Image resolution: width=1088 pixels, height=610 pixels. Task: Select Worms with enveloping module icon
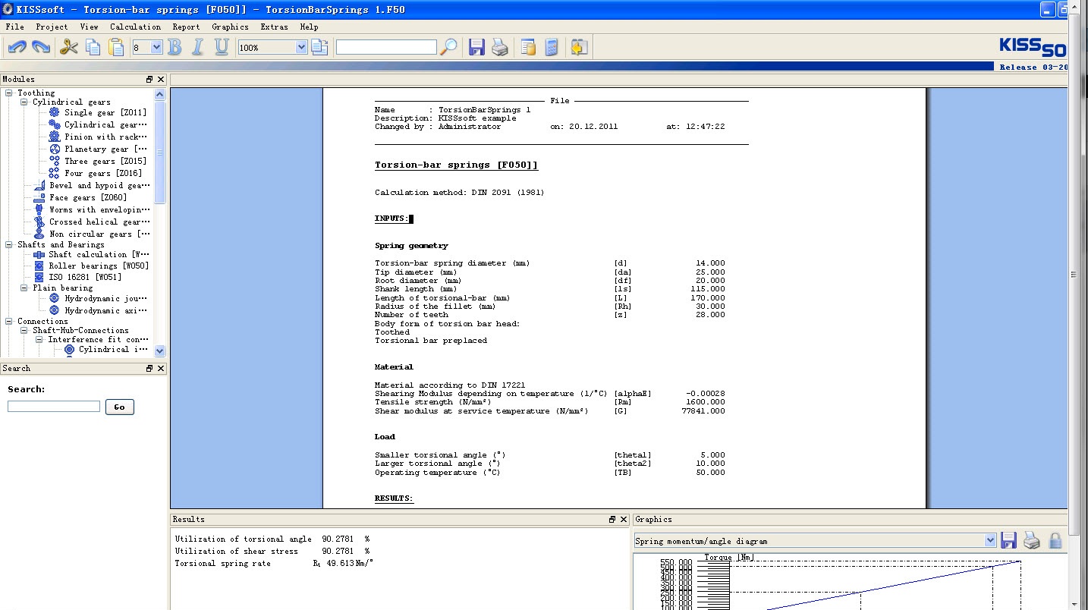[39, 209]
